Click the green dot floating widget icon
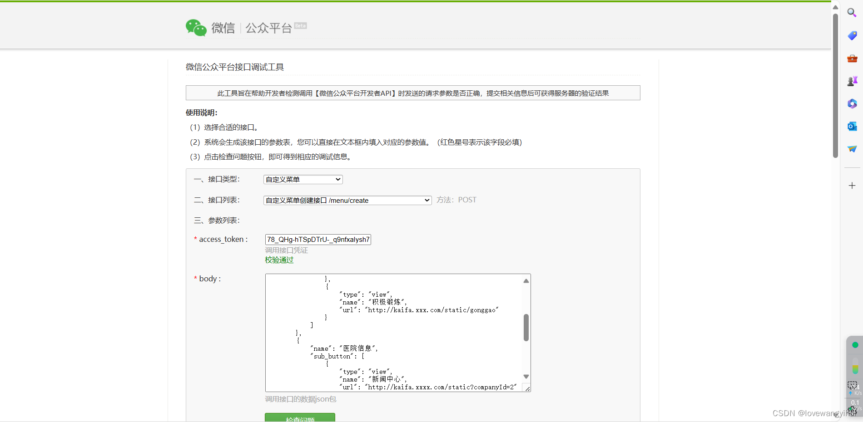Viewport: 863px width, 422px height. [855, 345]
